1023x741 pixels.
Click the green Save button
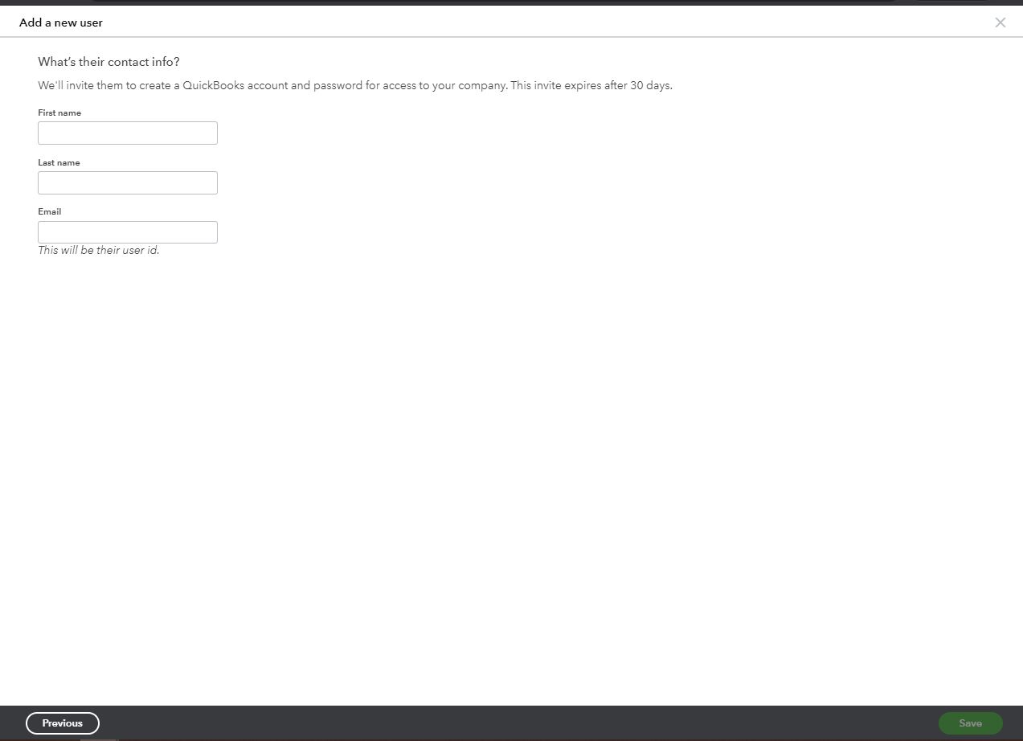970,723
